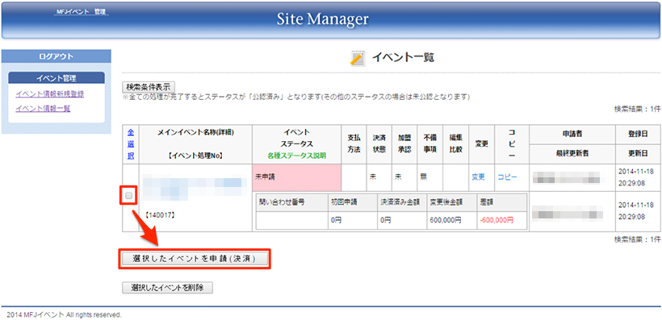Click the 全選択 link in table header
The width and height of the screenshot is (662, 320).
(131, 143)
